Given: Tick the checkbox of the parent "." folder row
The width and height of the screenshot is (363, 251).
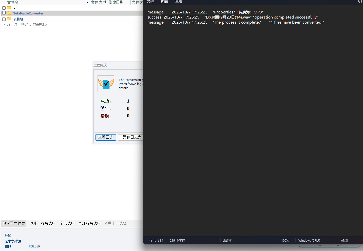Looking at the screenshot, I should point(4,8).
